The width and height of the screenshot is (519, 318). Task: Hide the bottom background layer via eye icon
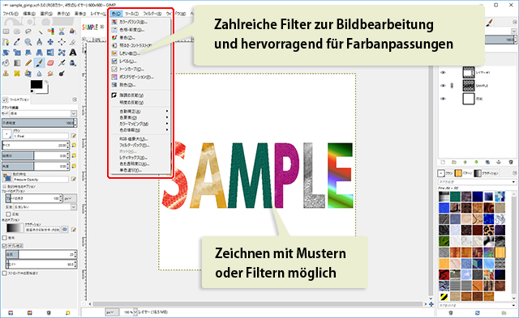coord(443,99)
